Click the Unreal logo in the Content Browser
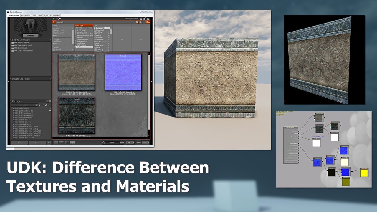This screenshot has width=377, height=212. [31, 25]
